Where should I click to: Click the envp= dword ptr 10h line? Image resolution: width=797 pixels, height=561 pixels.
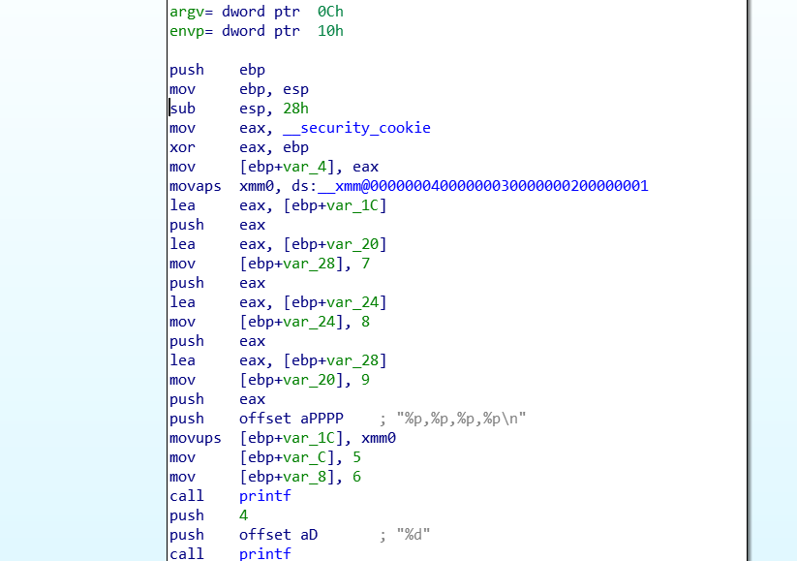pyautogui.click(x=257, y=31)
